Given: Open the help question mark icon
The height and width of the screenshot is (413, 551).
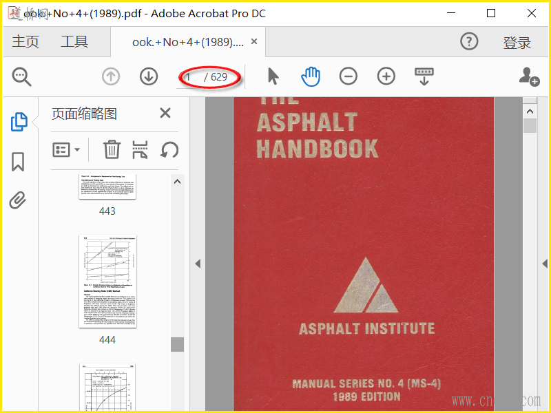Looking at the screenshot, I should 469,41.
